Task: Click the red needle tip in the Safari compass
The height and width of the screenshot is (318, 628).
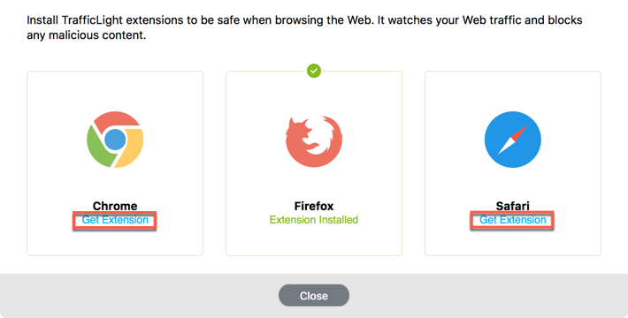Action: [521, 132]
